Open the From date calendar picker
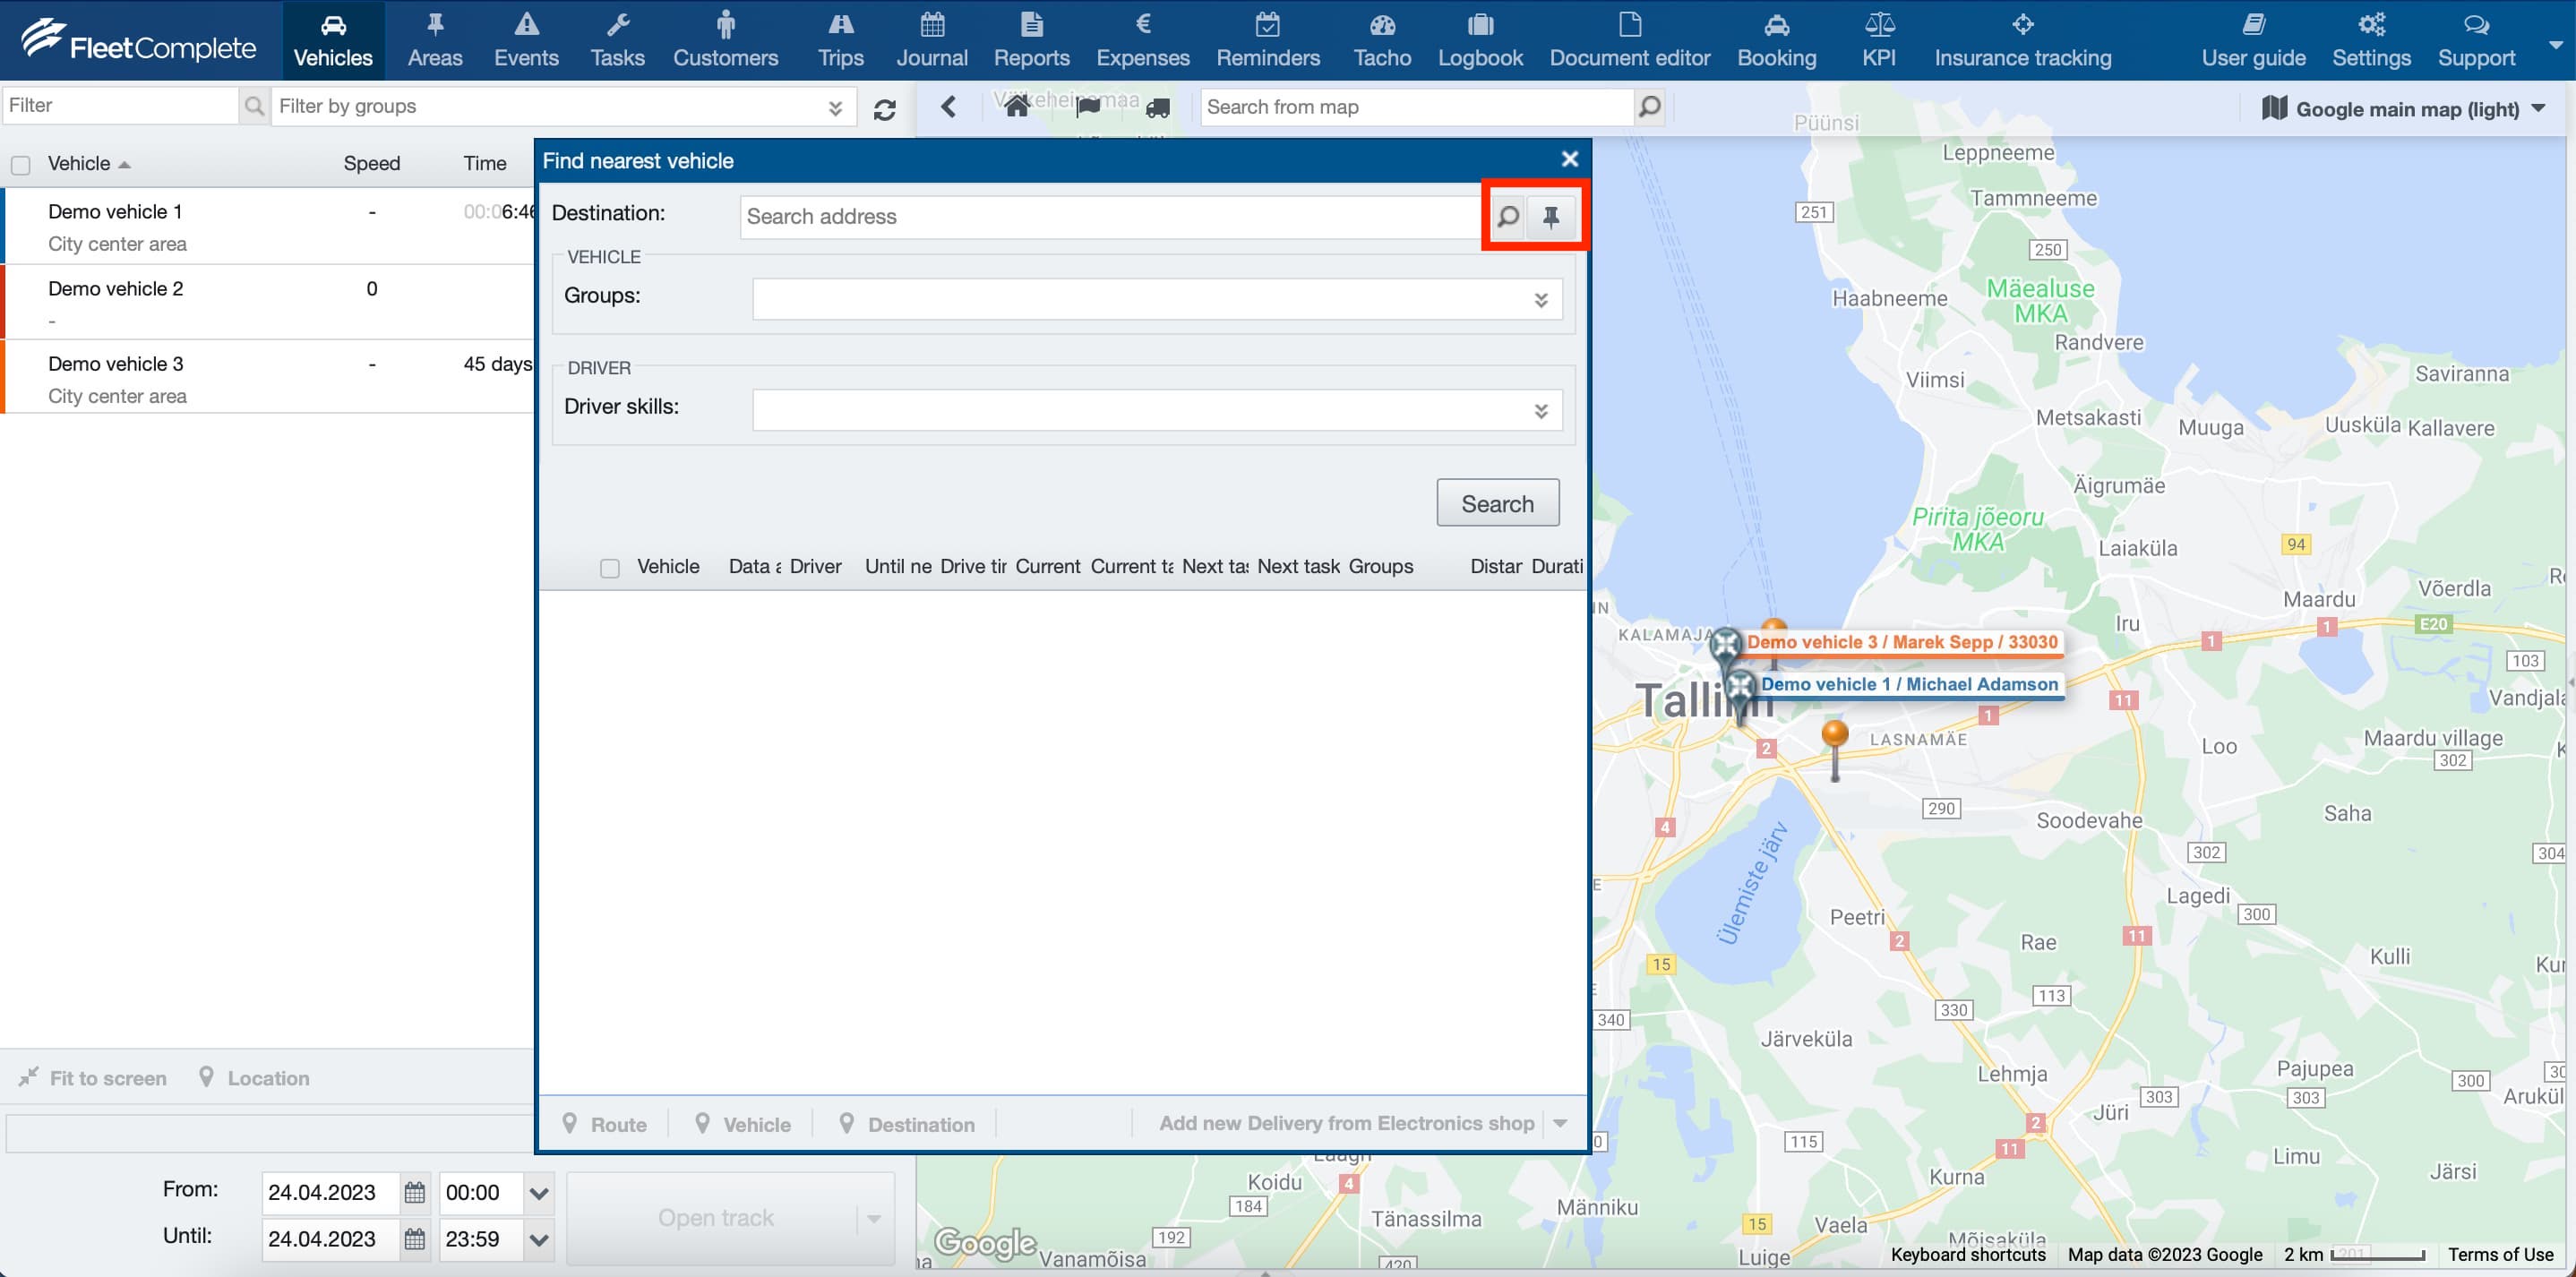Viewport: 2576px width, 1277px height. click(x=414, y=1192)
